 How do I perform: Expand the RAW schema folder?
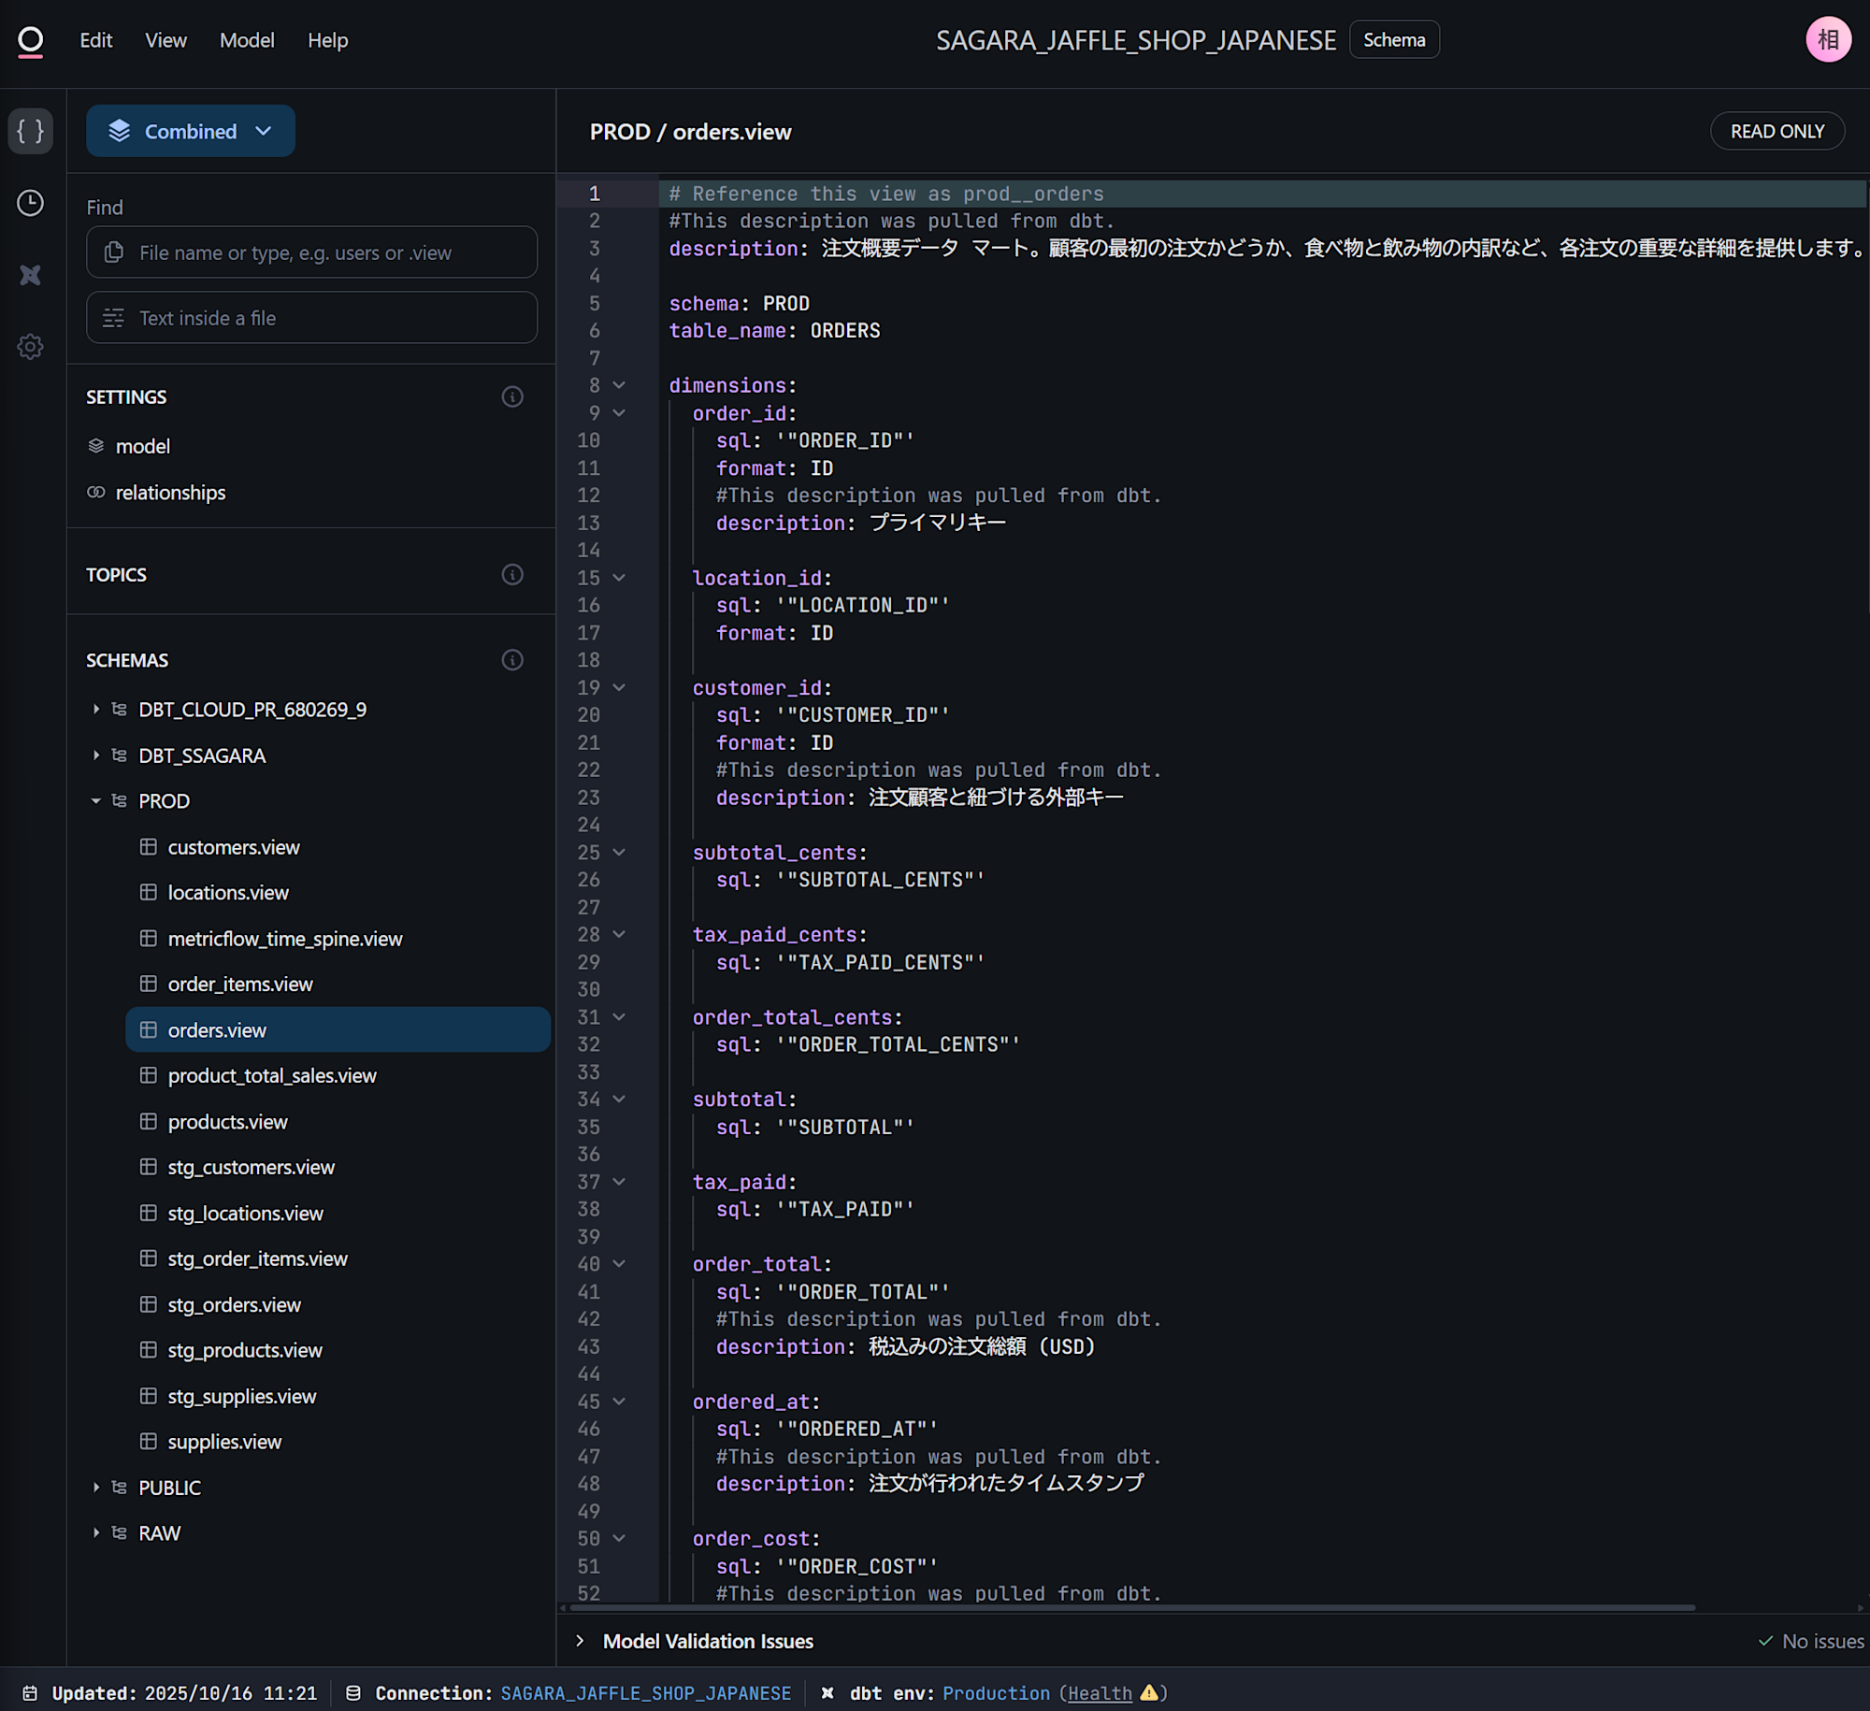click(x=95, y=1533)
